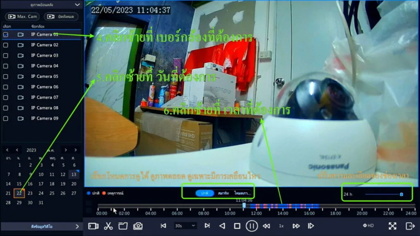The height and width of the screenshot is (236, 420).
Task: Pause the video playback
Action: (251, 226)
